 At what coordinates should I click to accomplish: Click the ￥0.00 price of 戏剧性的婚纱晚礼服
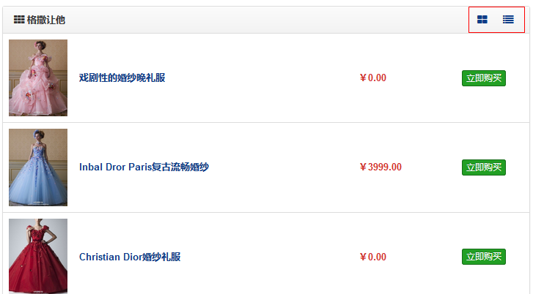372,78
